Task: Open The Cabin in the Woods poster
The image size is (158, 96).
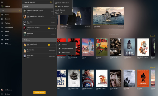Action: coord(74,78)
